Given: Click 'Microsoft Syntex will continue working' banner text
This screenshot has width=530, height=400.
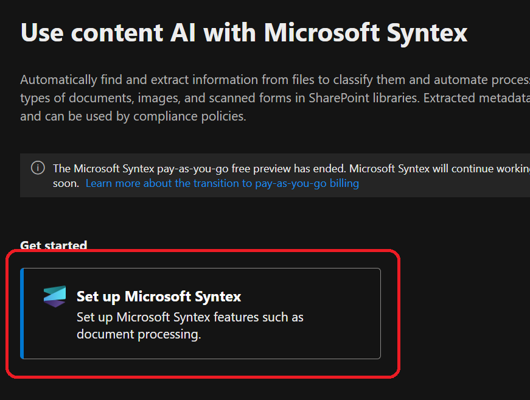Looking at the screenshot, I should coord(438,168).
